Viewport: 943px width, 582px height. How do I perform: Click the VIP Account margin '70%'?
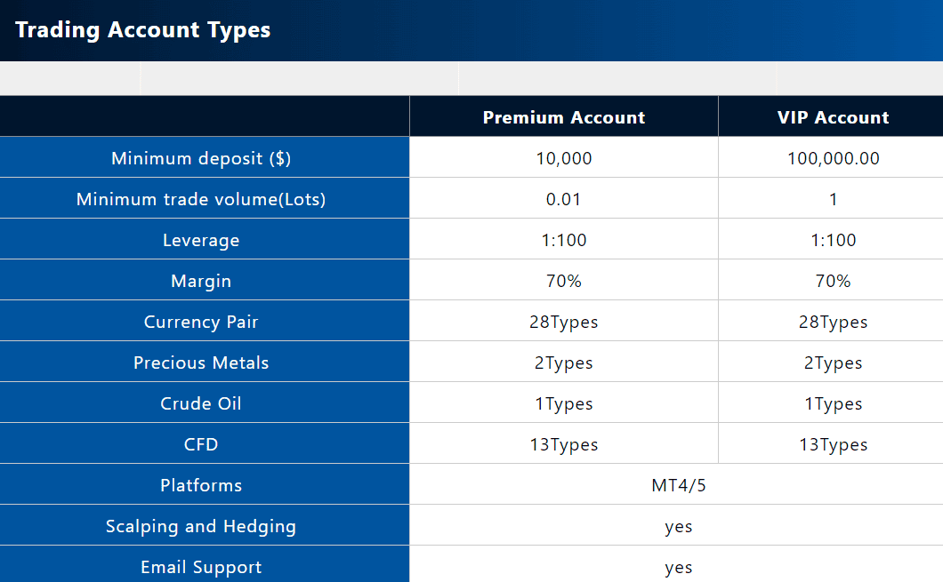point(833,281)
